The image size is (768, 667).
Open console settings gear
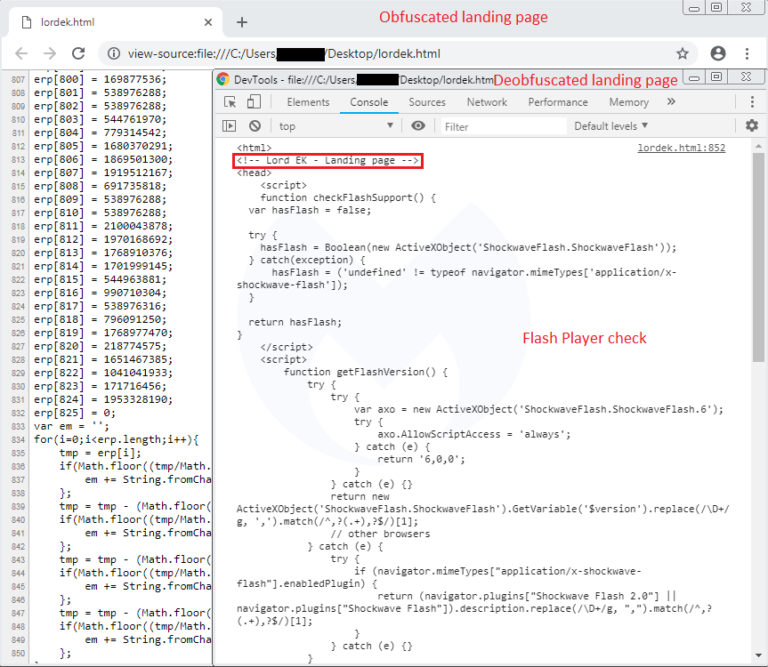[x=752, y=126]
